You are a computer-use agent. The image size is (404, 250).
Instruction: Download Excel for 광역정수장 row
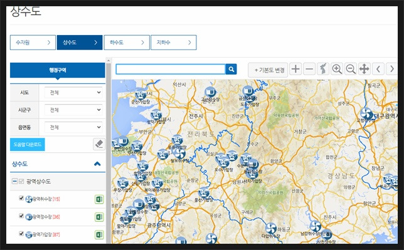tap(99, 217)
